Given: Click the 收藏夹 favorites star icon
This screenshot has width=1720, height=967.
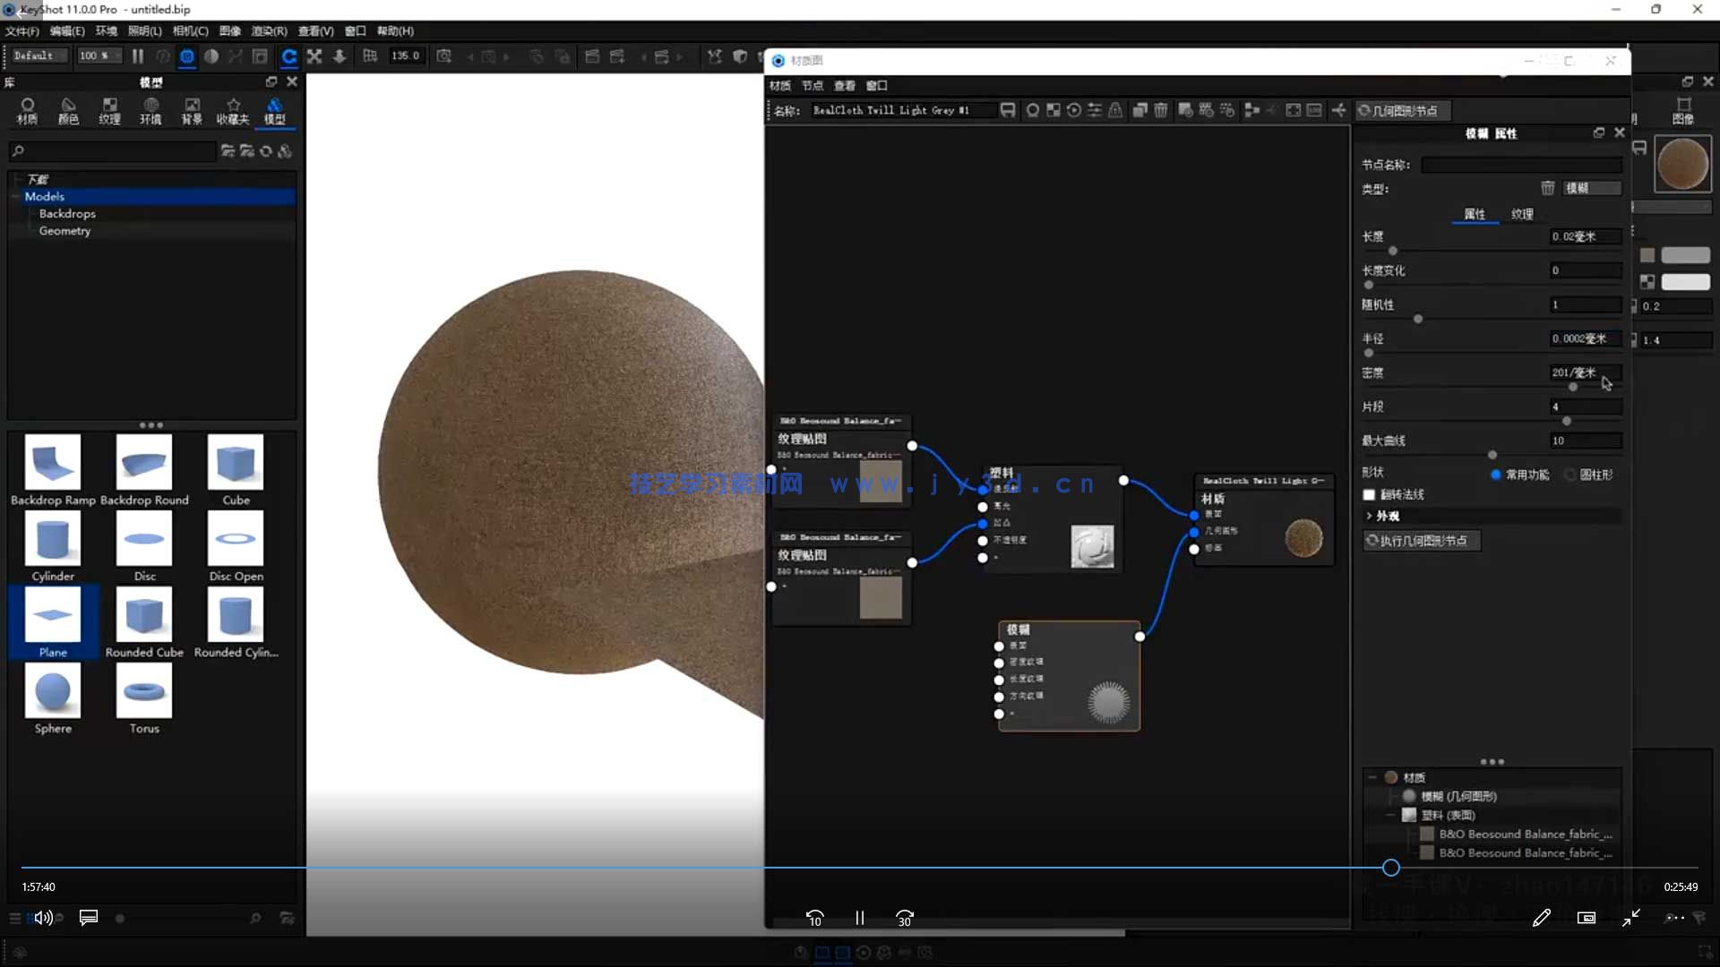Looking at the screenshot, I should tap(233, 106).
